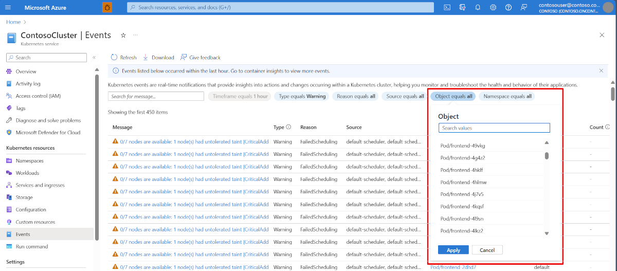Image resolution: width=617 pixels, height=271 pixels.
Task: Click the Object search values field
Action: click(x=494, y=128)
